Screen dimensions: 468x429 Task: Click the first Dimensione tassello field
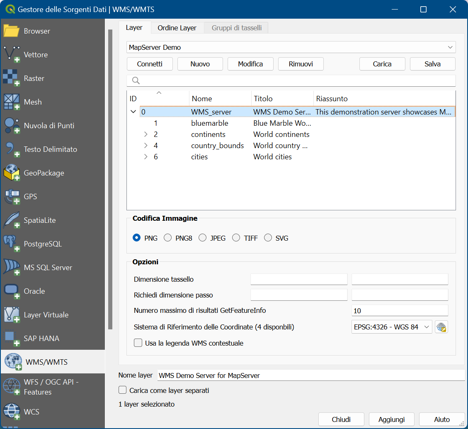pyautogui.click(x=299, y=279)
